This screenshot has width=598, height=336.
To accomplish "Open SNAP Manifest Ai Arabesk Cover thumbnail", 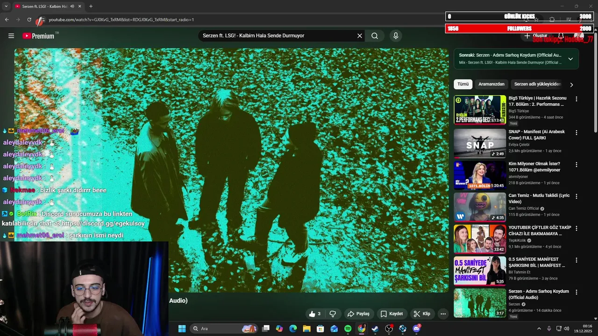I will pos(480,143).
